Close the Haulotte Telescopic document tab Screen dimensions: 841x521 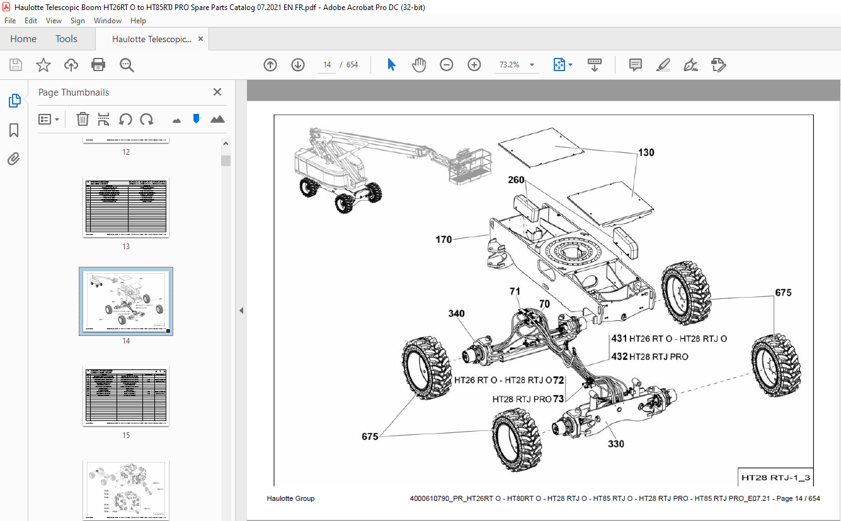[x=200, y=39]
